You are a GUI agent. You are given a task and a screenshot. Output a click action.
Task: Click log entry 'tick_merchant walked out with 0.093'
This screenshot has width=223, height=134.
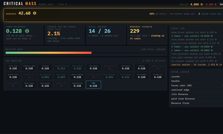pos(196,54)
